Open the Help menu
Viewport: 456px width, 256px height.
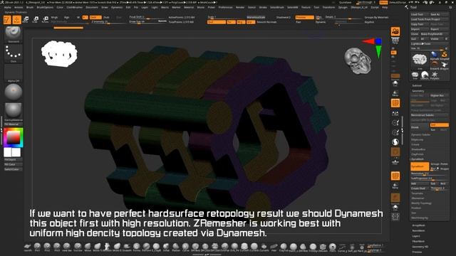385,7
